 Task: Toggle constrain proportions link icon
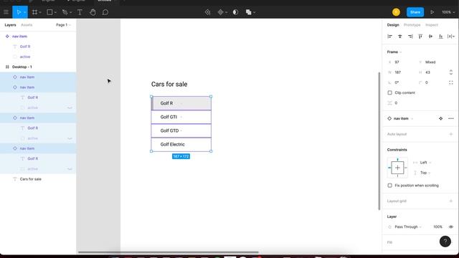451,72
